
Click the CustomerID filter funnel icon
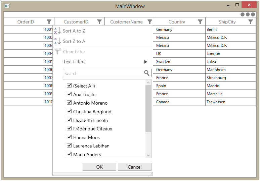(x=99, y=22)
